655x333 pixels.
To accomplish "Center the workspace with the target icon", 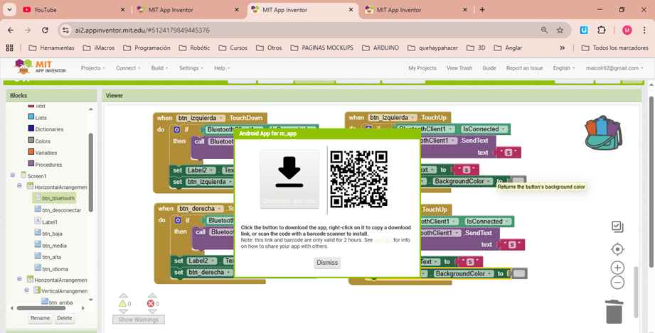I will 617,249.
